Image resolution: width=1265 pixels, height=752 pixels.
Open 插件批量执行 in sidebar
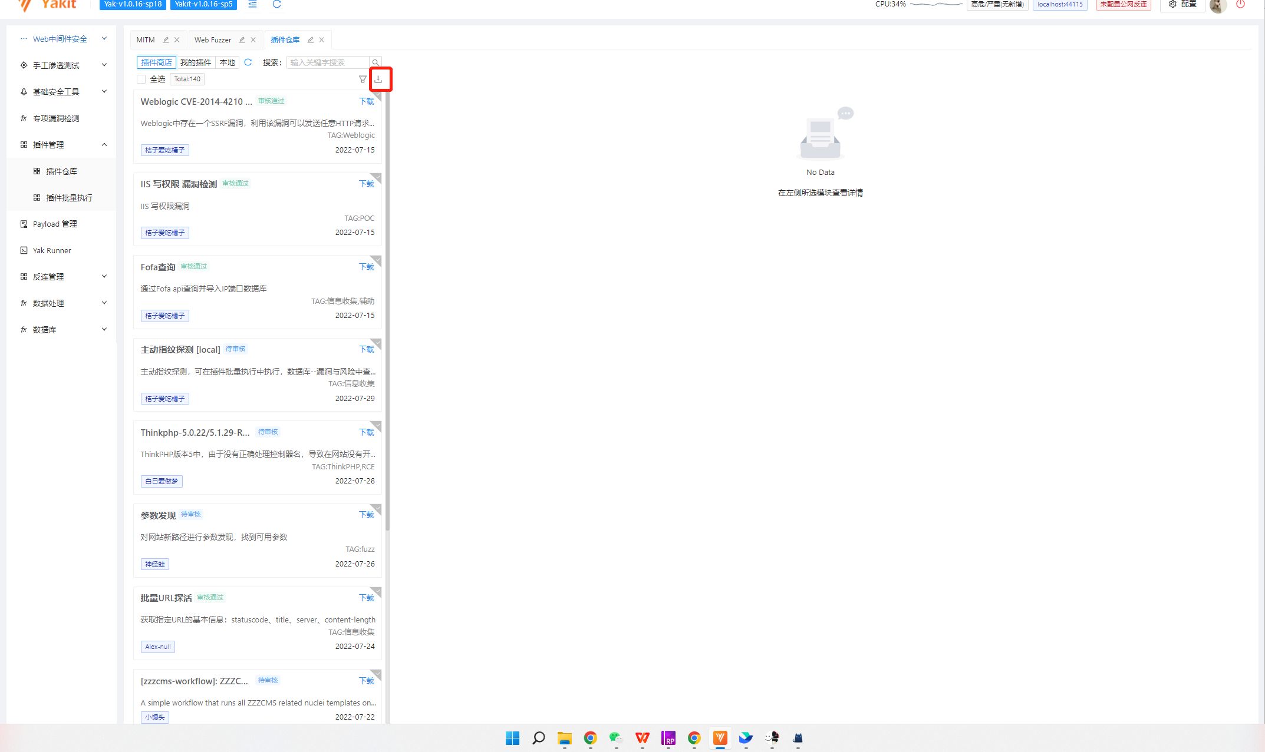(x=69, y=198)
